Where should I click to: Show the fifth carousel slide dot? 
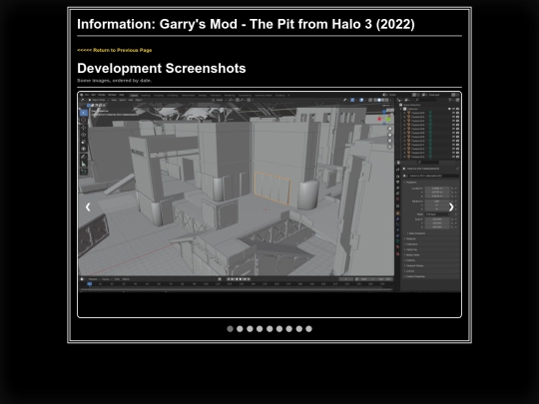pos(269,329)
